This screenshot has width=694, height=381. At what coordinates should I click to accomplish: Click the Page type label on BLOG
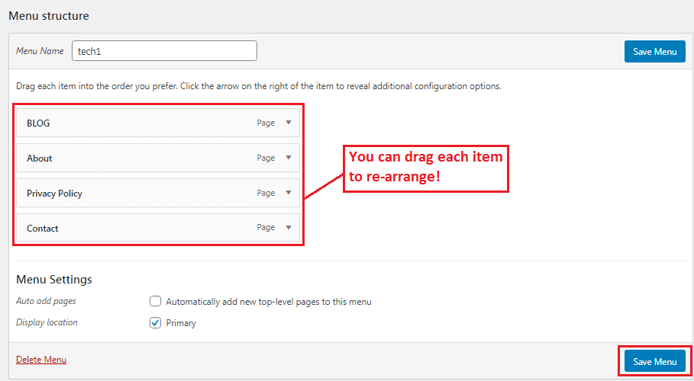pos(266,123)
